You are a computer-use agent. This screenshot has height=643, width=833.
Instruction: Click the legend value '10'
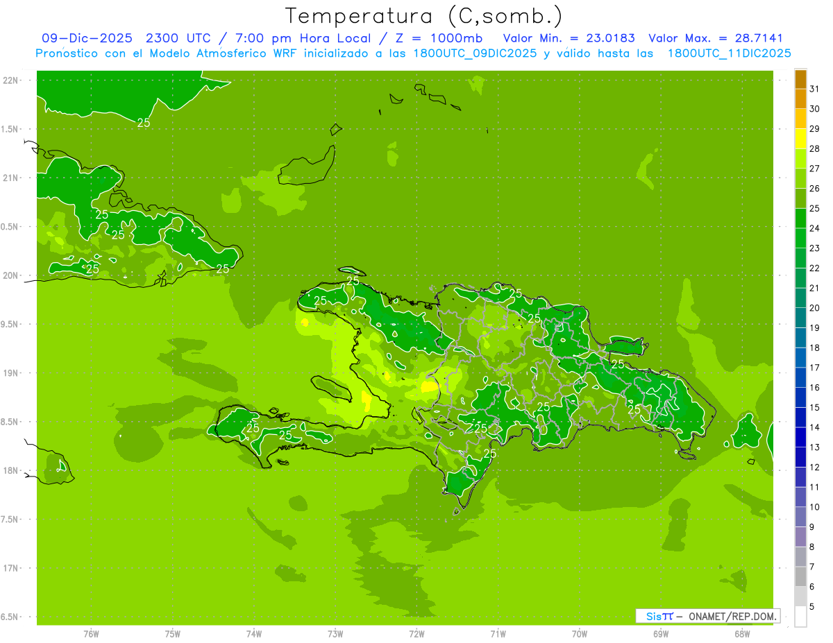pyautogui.click(x=815, y=507)
